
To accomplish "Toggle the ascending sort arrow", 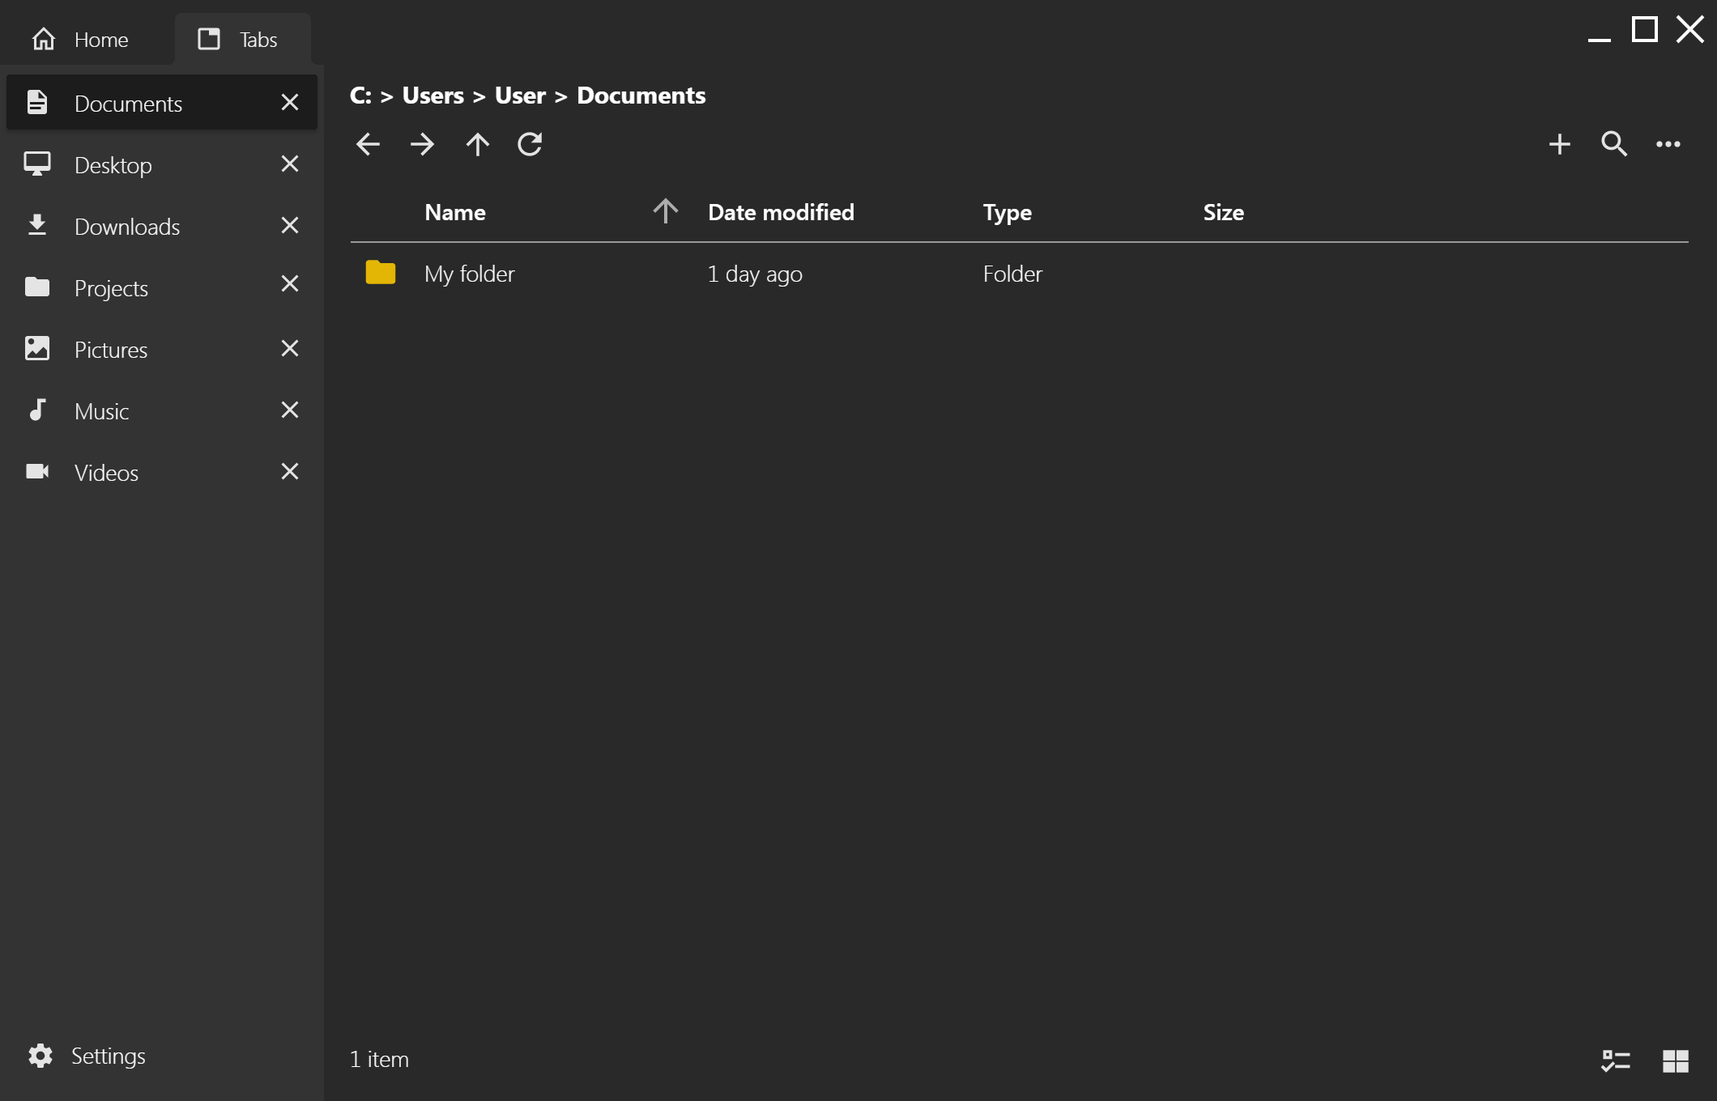I will point(665,210).
